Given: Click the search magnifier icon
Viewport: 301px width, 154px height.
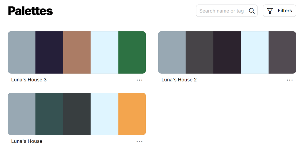Looking at the screenshot, I should coord(252,11).
